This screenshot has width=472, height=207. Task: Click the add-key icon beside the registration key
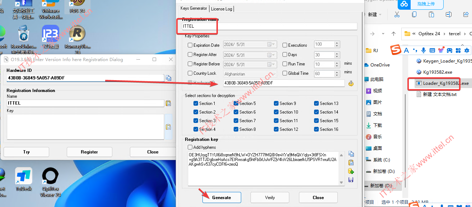pos(351,171)
